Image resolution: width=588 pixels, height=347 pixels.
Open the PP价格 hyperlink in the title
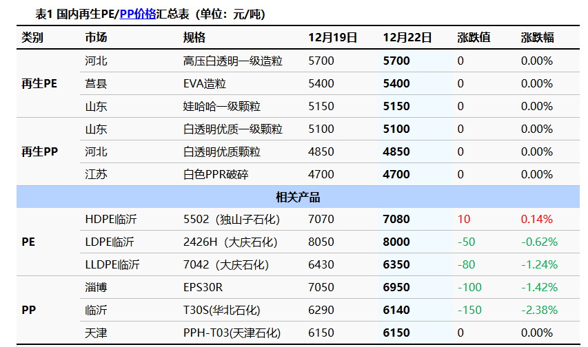coord(138,14)
